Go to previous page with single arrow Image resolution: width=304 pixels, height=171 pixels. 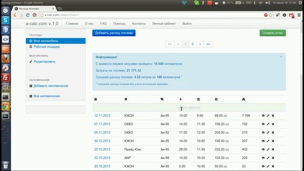(x=178, y=44)
